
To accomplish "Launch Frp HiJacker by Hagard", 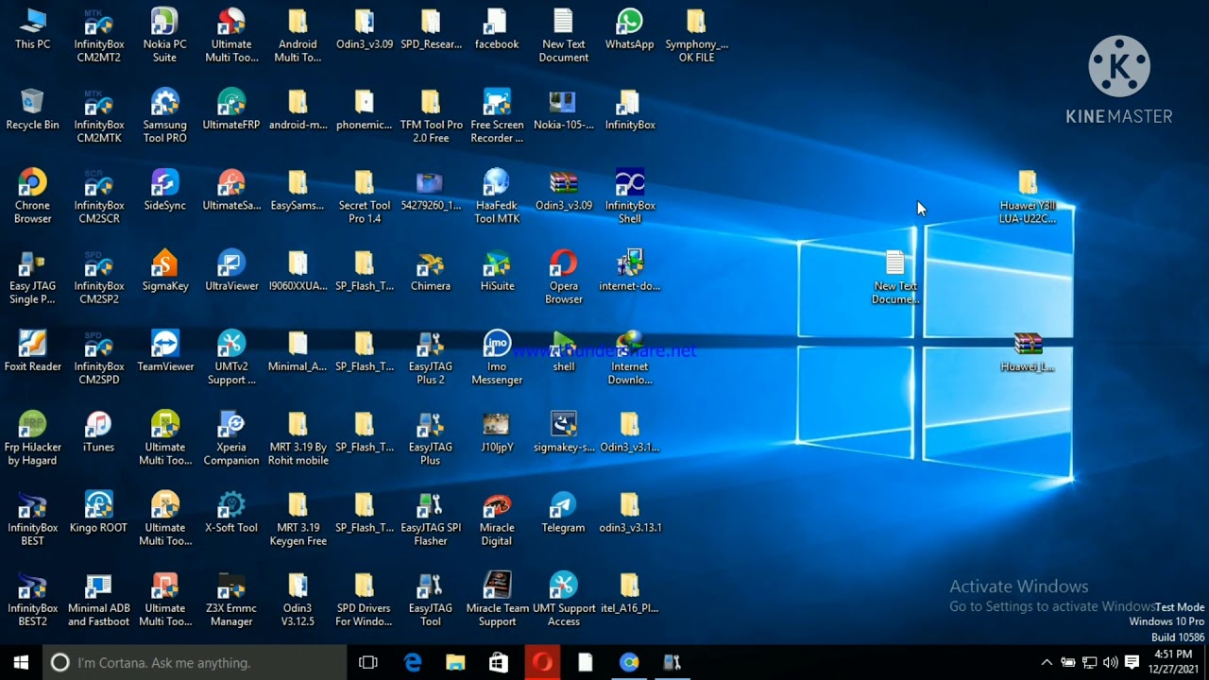I will [32, 439].
